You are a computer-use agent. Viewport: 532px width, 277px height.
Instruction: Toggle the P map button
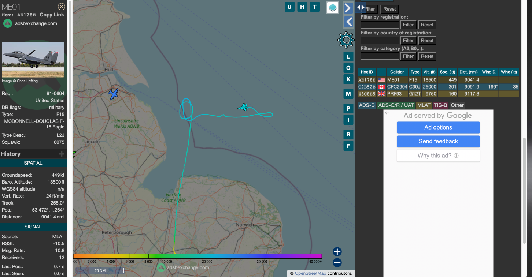[348, 109]
